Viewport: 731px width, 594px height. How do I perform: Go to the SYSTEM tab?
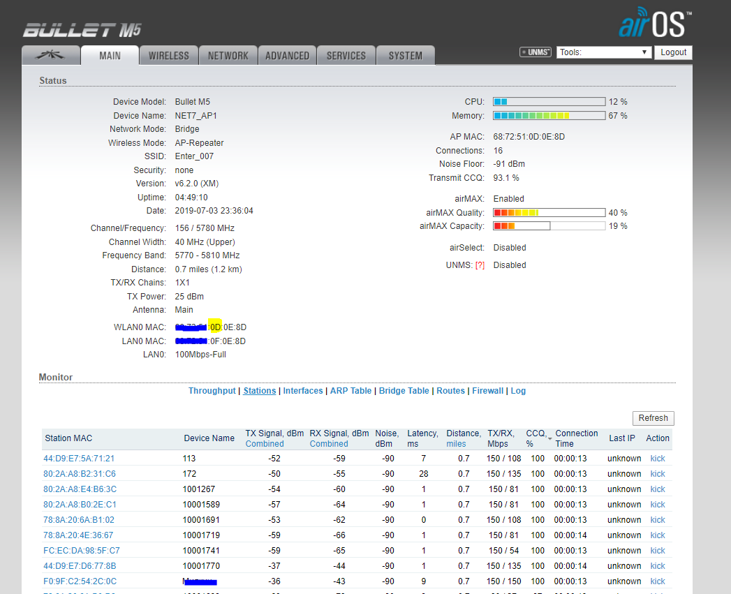coord(405,56)
